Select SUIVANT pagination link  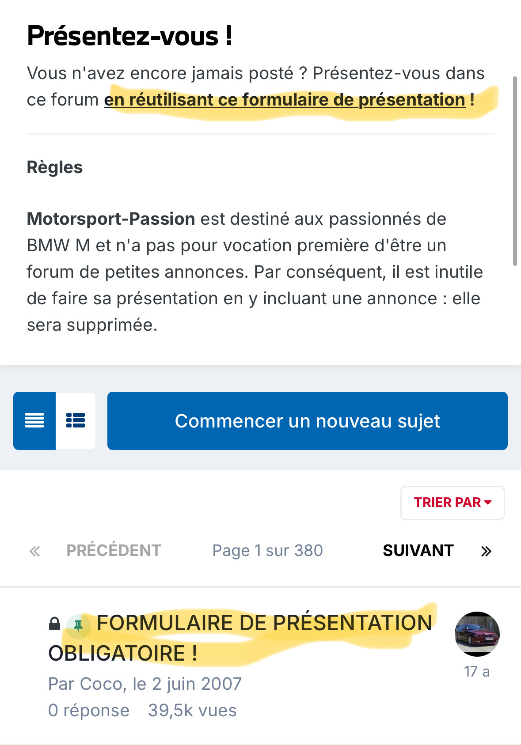(418, 550)
